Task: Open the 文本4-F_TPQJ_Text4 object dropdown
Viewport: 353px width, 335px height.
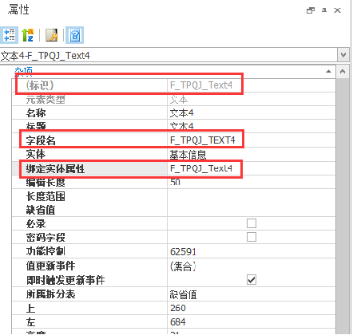Action: tap(343, 55)
